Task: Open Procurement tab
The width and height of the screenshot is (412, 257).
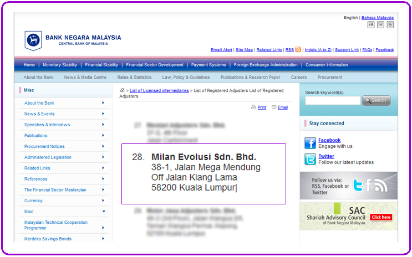Action: pyautogui.click(x=330, y=77)
